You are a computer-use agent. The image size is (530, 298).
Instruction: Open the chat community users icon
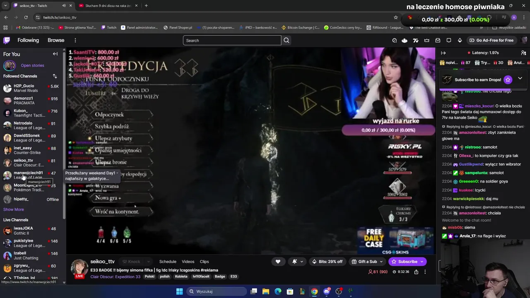coord(523,53)
